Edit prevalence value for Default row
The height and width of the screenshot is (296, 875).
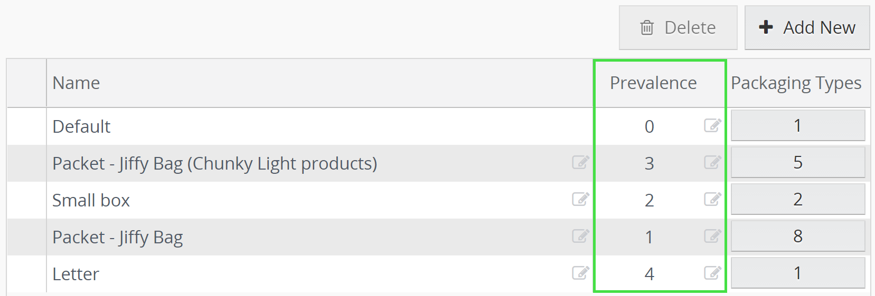coord(712,125)
